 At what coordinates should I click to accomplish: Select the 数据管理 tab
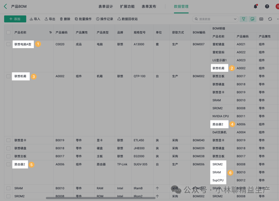point(181,6)
